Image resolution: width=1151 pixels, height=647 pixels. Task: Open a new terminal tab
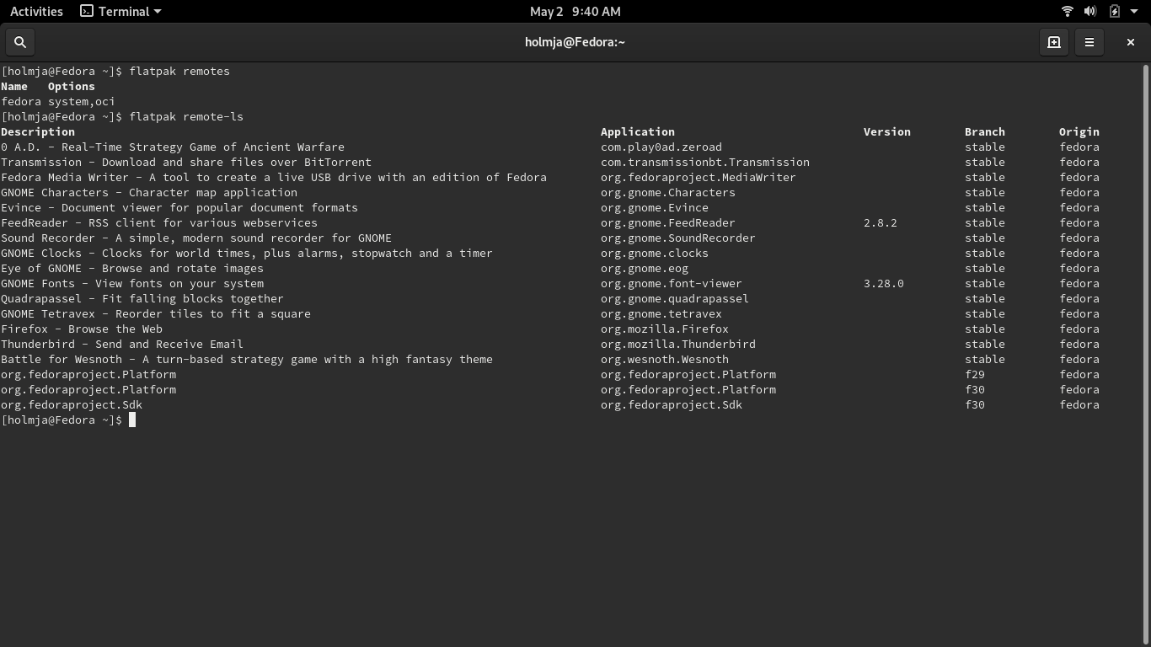point(1053,42)
